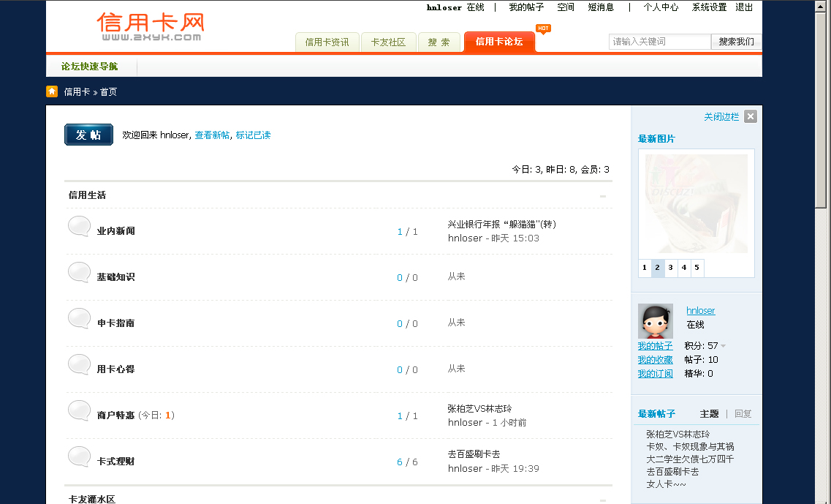
Task: Click the 卡式理财 forum bubble icon
Action: (80, 456)
